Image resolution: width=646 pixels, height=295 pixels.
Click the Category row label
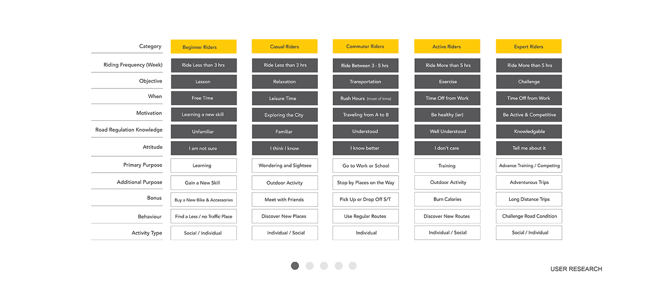coord(150,47)
